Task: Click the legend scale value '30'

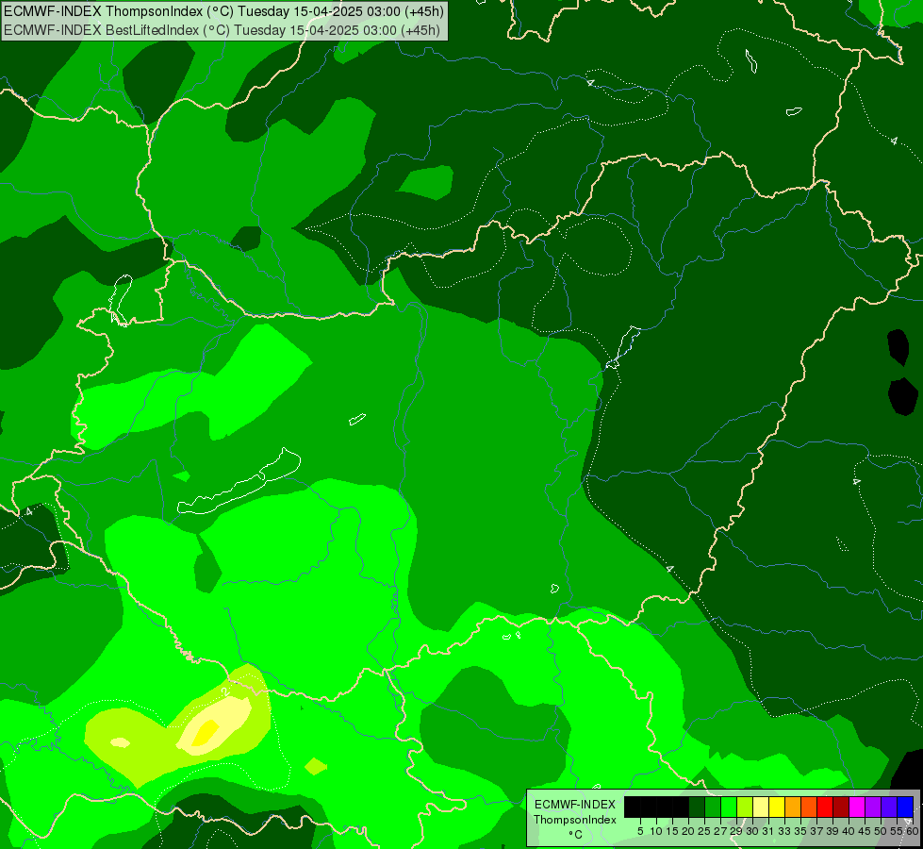Action: tap(752, 831)
